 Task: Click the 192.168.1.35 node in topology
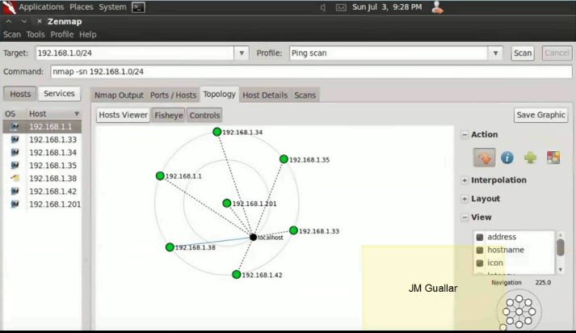(x=284, y=159)
